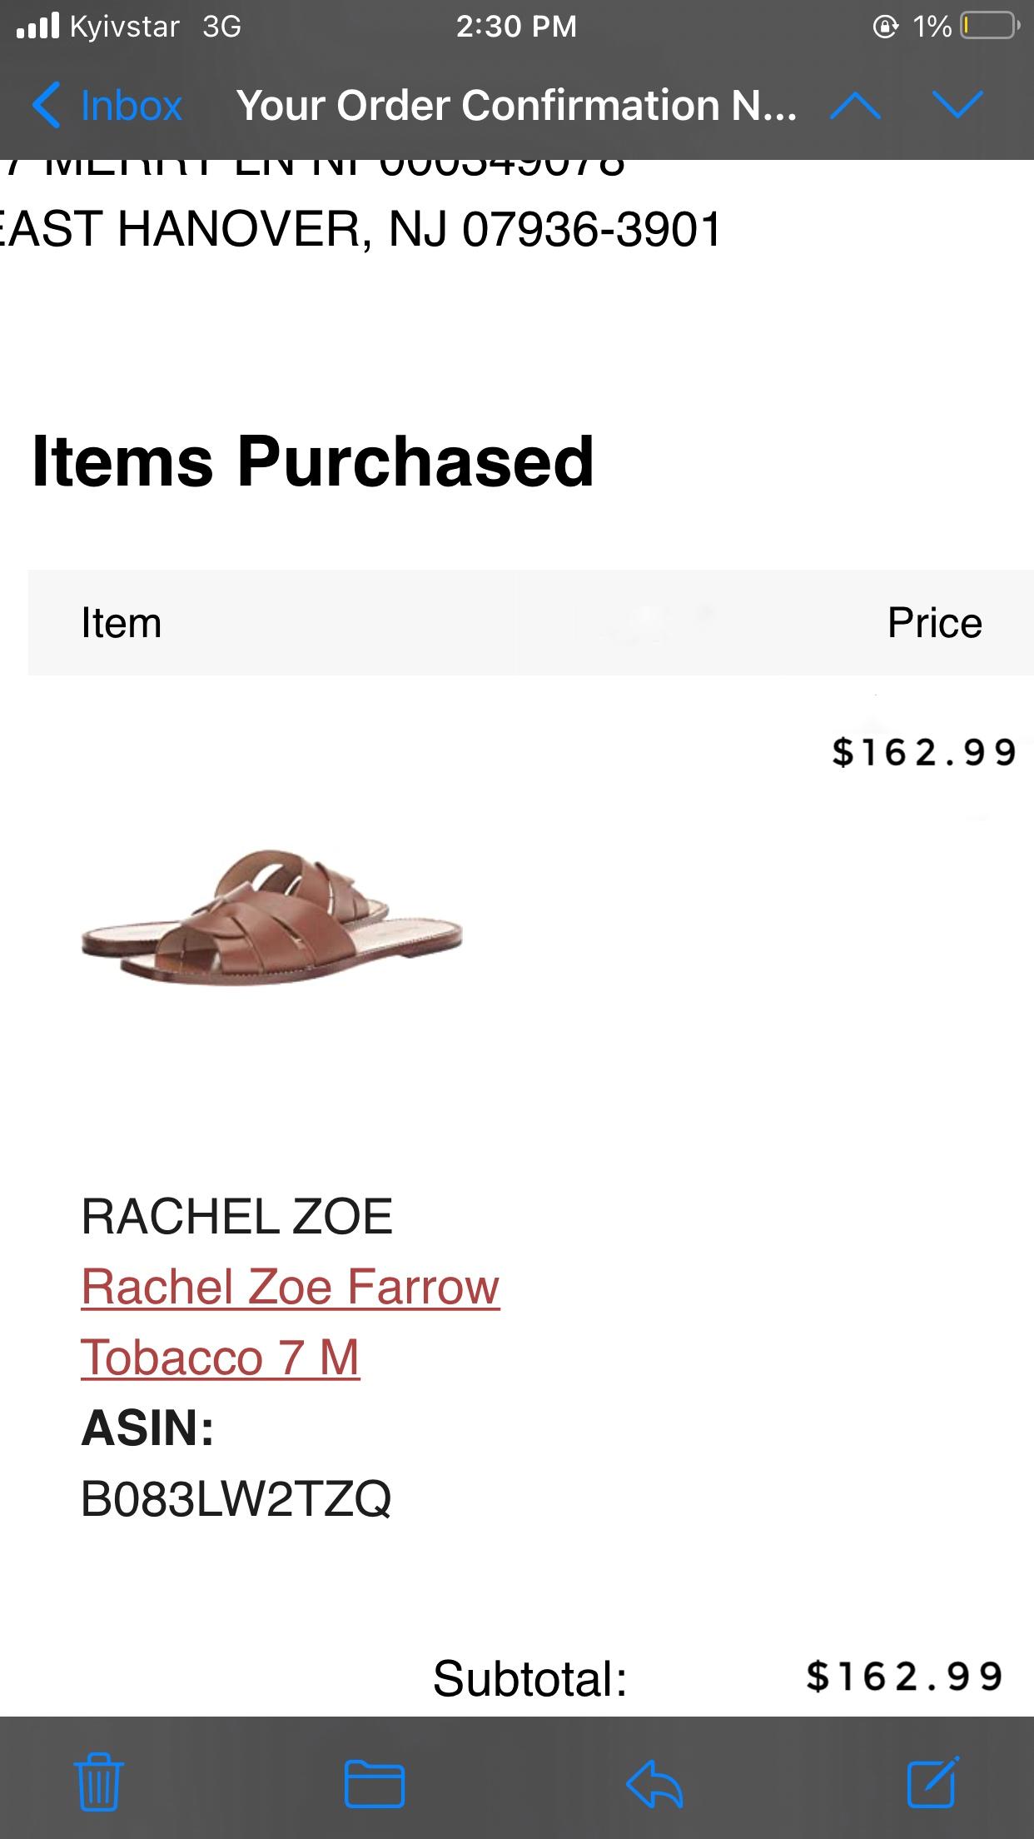
Task: Open the move-to-folder icon
Action: [x=375, y=1783]
